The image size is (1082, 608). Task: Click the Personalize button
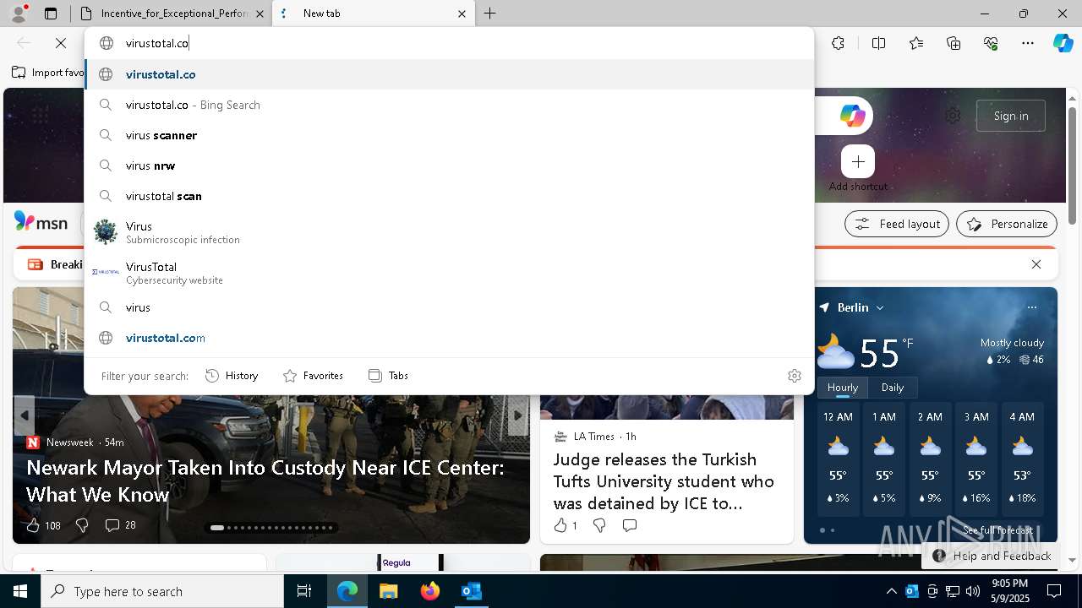click(x=1007, y=224)
